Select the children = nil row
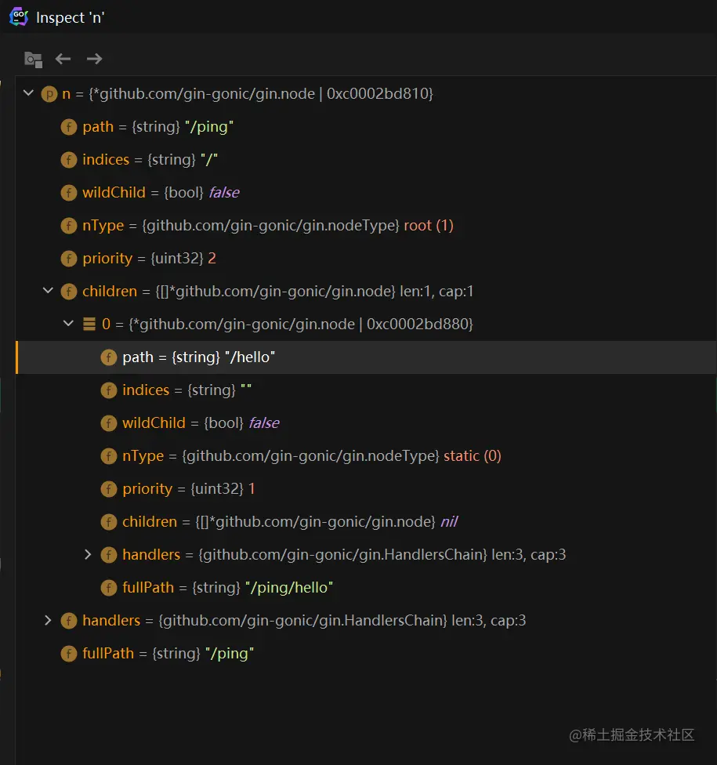 click(x=366, y=522)
